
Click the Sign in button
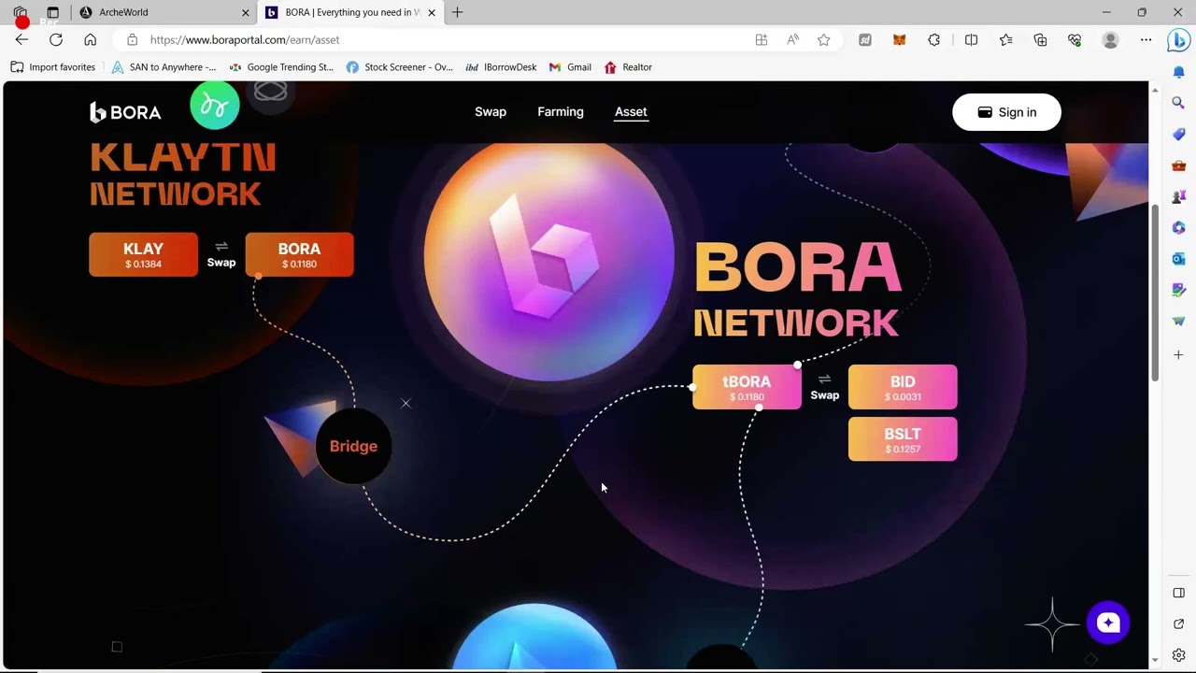coord(1006,112)
